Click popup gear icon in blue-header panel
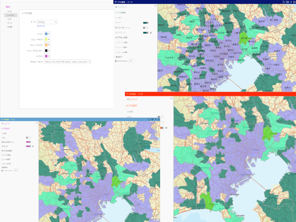 click(x=33, y=146)
